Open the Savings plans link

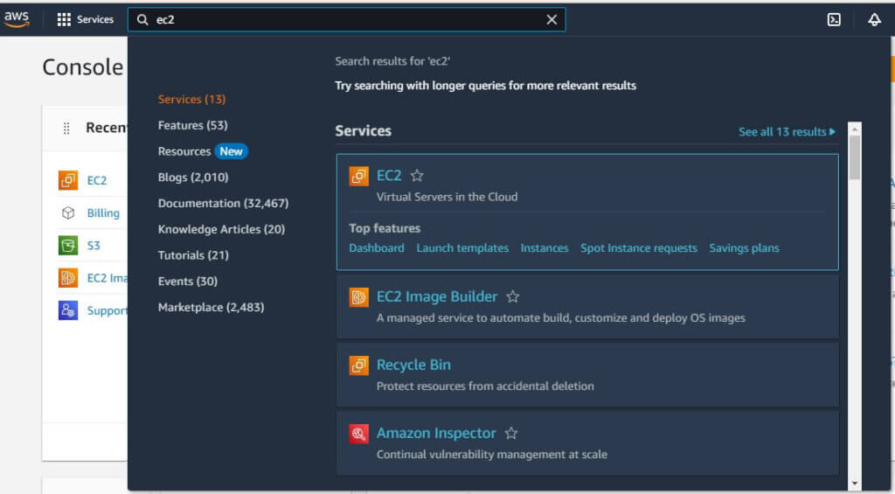pos(745,247)
